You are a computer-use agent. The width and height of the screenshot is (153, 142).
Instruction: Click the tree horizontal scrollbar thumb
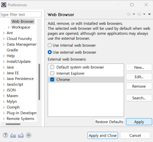click(13, 124)
